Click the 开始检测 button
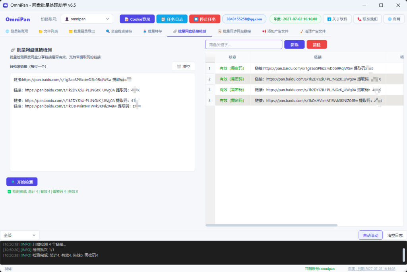Screen dimensions: 407x272 pos(22,182)
